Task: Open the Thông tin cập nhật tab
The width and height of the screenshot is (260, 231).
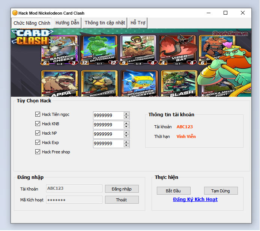Action: pyautogui.click(x=105, y=23)
